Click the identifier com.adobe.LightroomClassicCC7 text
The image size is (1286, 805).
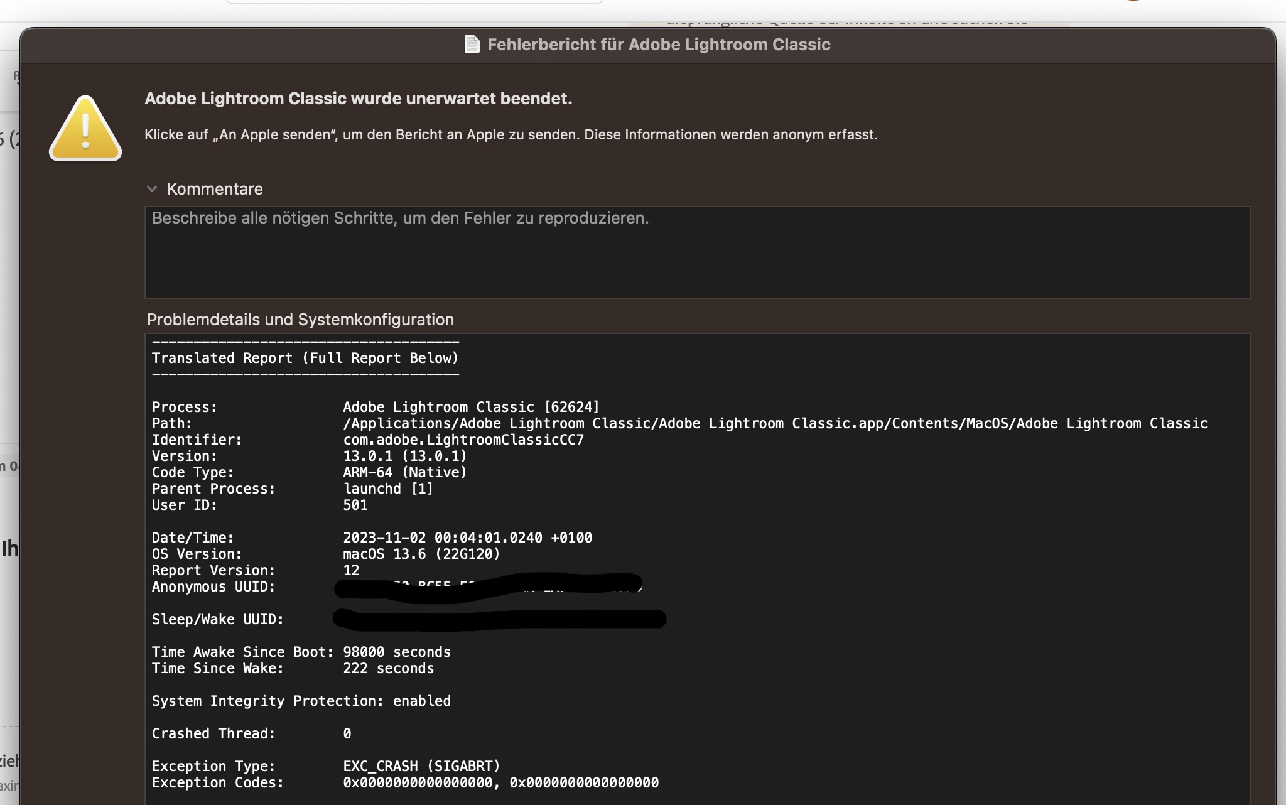[x=463, y=440]
